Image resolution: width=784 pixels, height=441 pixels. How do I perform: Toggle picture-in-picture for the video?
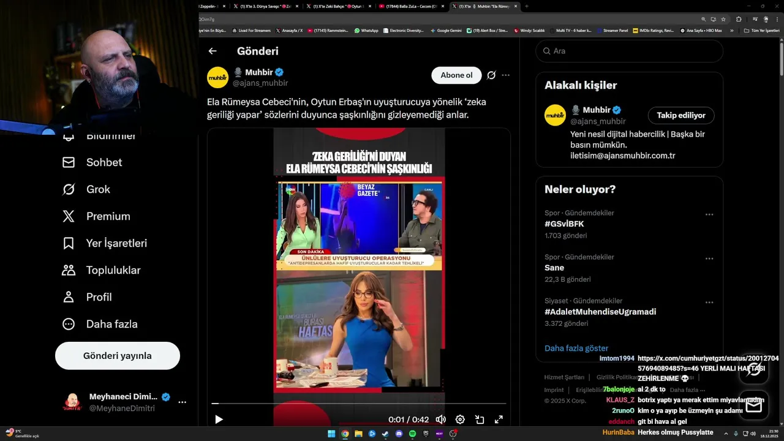pos(480,420)
